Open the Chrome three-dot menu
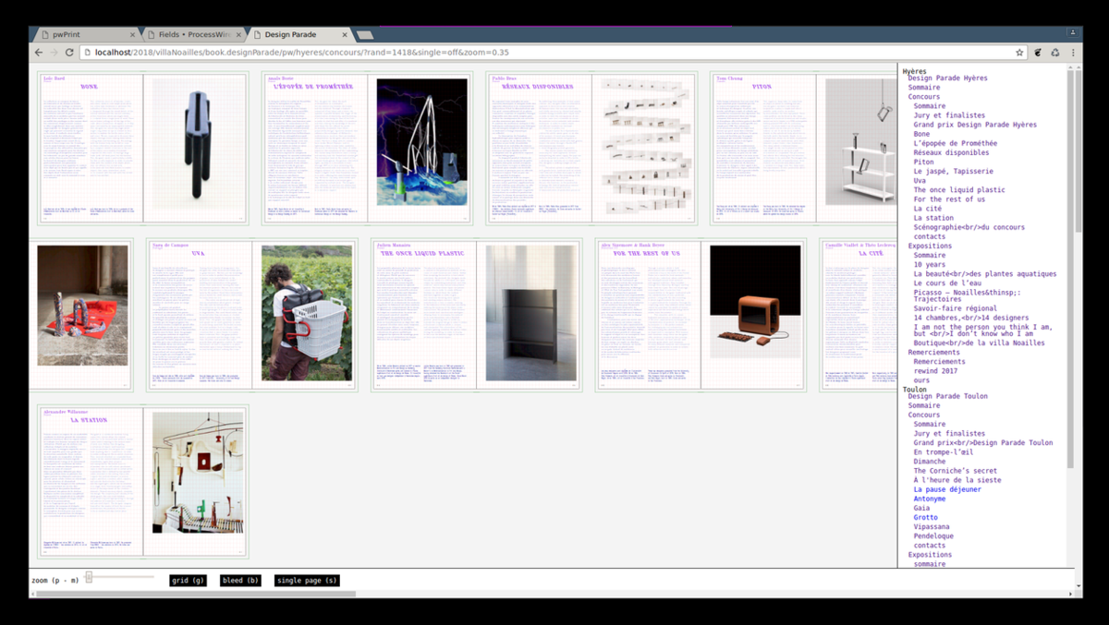 coord(1073,53)
